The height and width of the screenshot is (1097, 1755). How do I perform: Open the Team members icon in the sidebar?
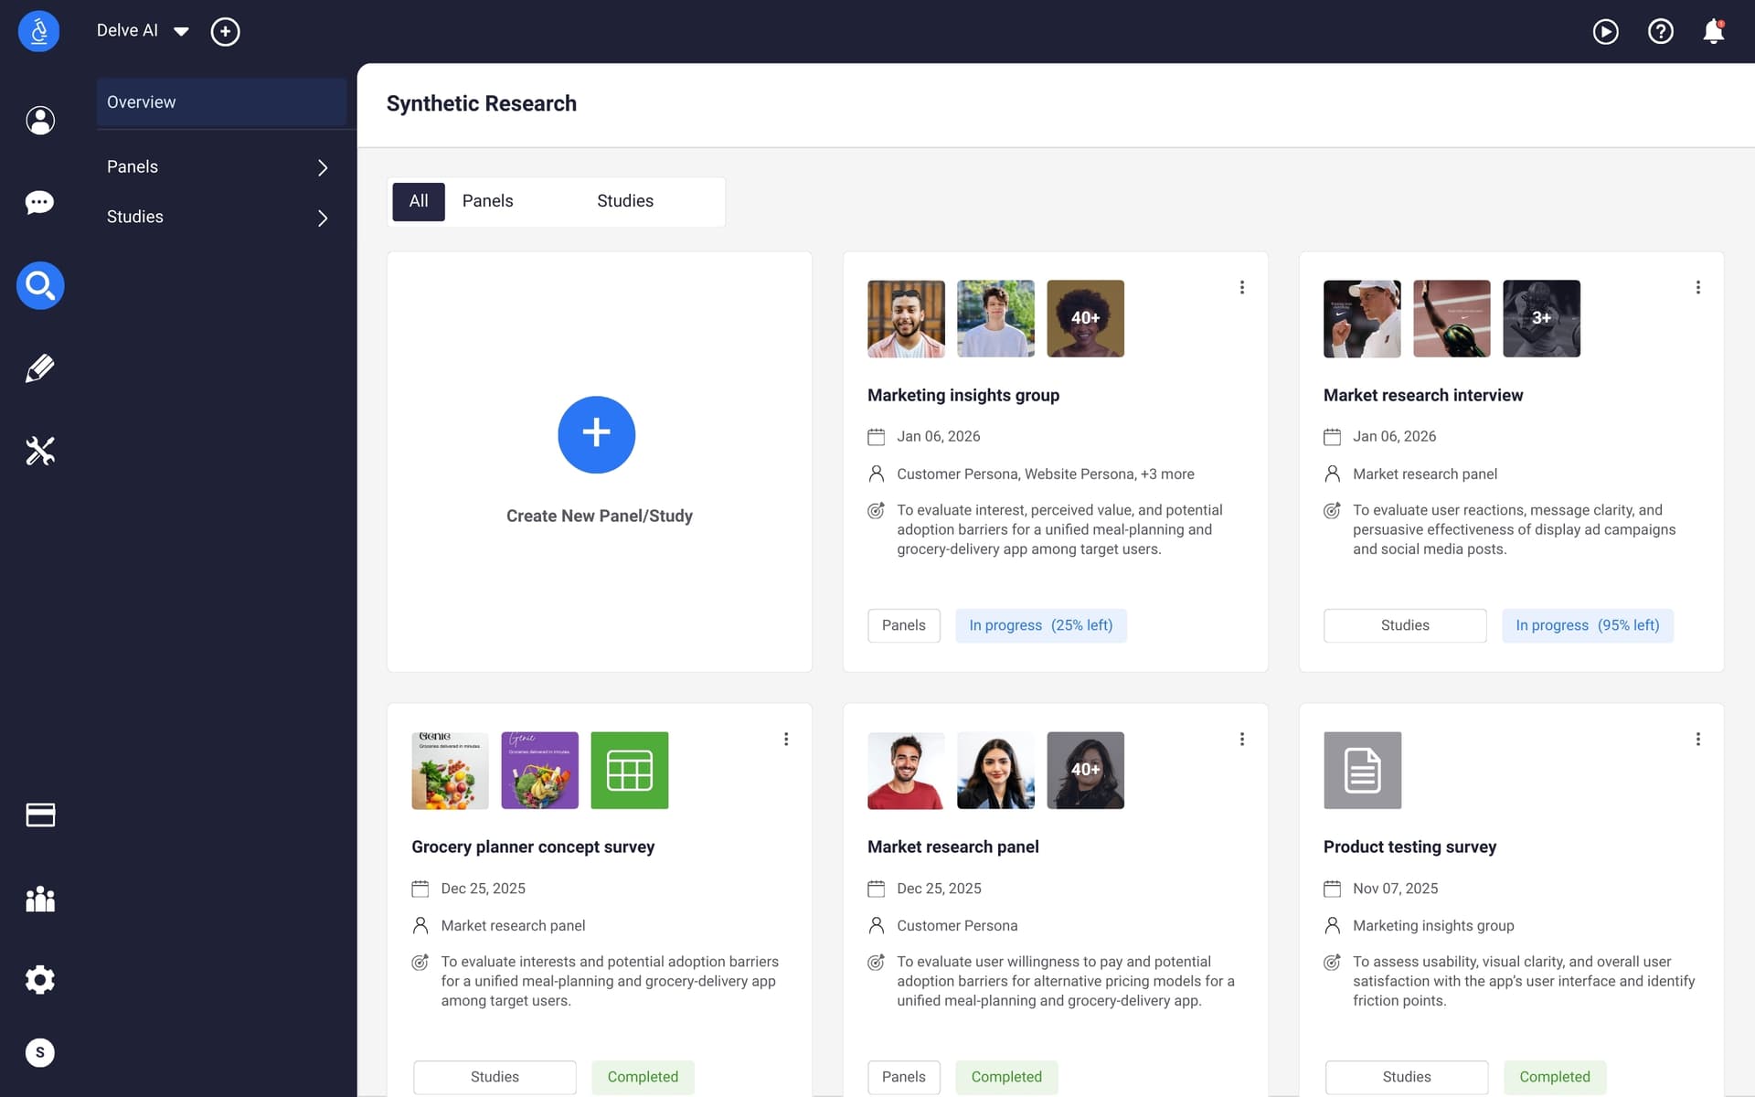click(39, 900)
